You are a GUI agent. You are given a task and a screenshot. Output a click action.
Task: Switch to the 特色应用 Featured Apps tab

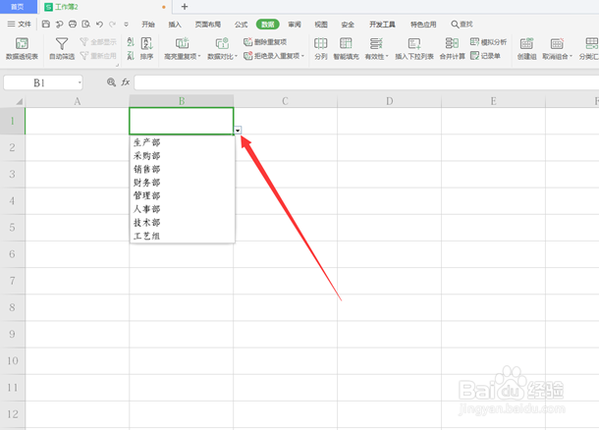(423, 25)
